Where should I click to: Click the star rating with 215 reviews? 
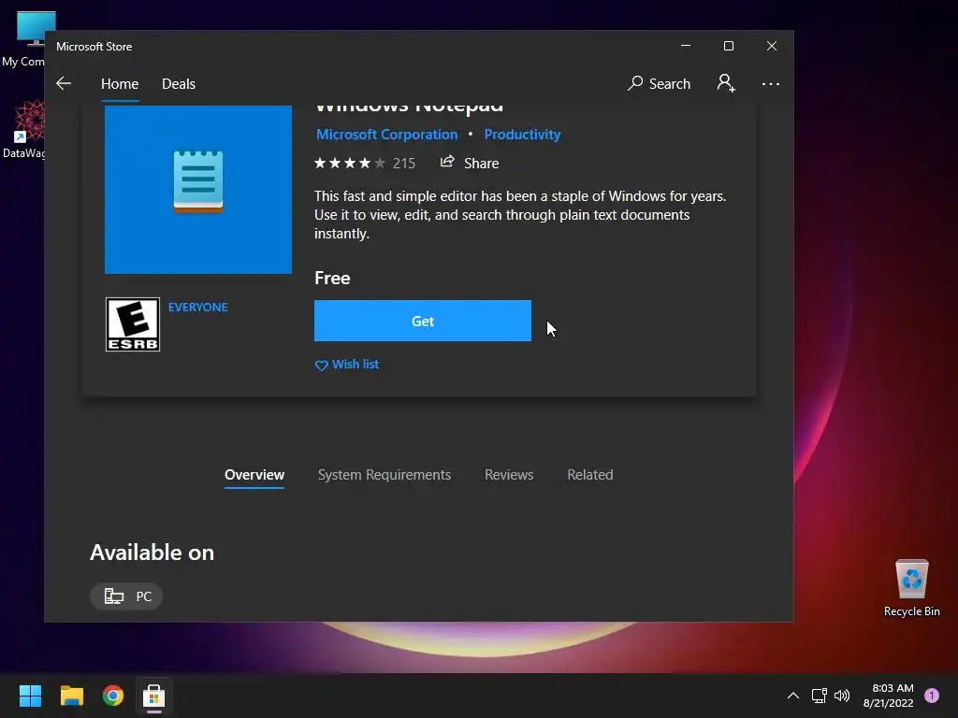click(x=364, y=163)
